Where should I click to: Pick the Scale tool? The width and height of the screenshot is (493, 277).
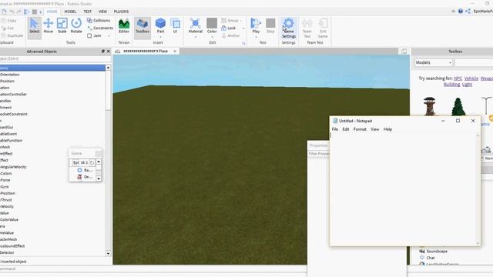click(x=62, y=25)
